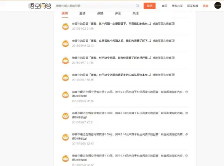Click the earnings notice mentioning 1.43元

(x=130, y=158)
